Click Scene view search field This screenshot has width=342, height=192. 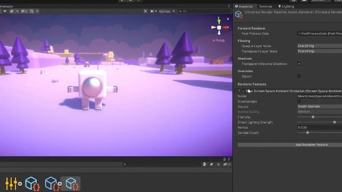pyautogui.click(x=205, y=11)
